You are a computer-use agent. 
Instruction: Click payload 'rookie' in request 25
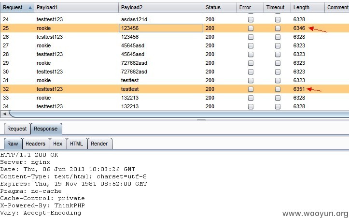[x=43, y=29]
